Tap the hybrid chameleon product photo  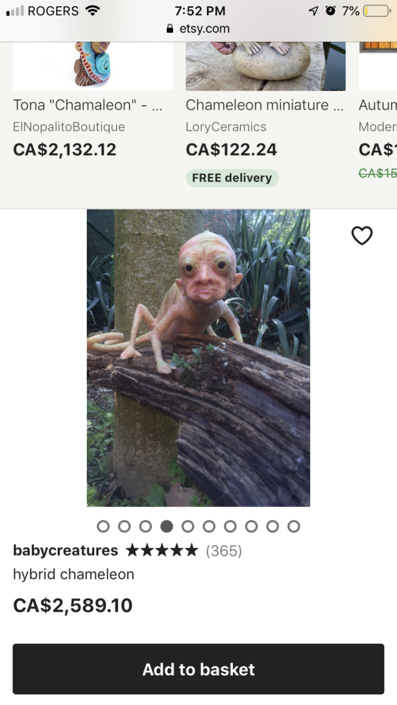198,358
